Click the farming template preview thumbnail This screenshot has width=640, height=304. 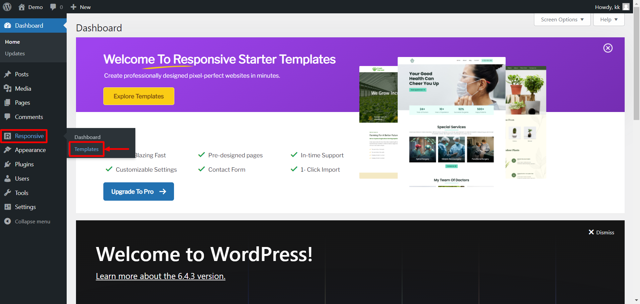378,122
